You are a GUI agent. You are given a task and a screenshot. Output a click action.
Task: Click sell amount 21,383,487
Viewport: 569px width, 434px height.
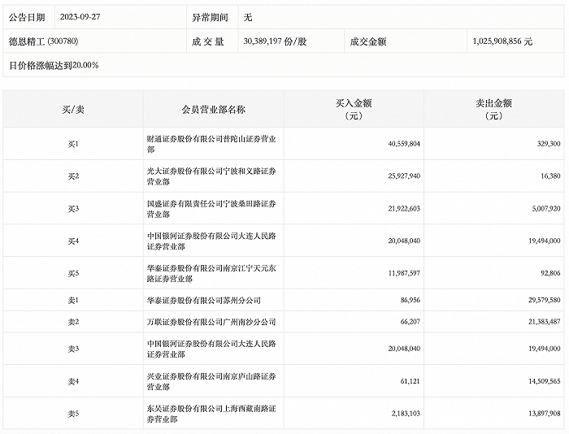tap(545, 322)
